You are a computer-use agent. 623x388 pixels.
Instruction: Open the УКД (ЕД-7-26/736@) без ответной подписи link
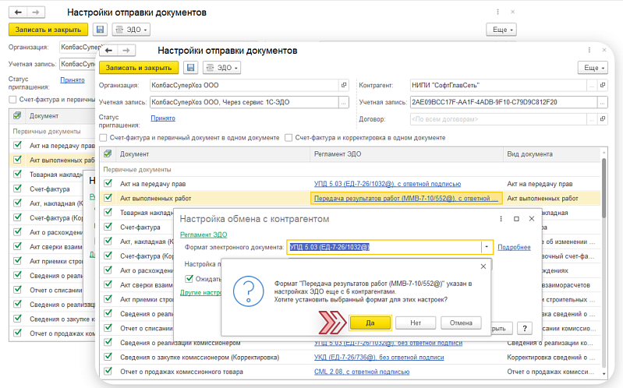[379, 358]
